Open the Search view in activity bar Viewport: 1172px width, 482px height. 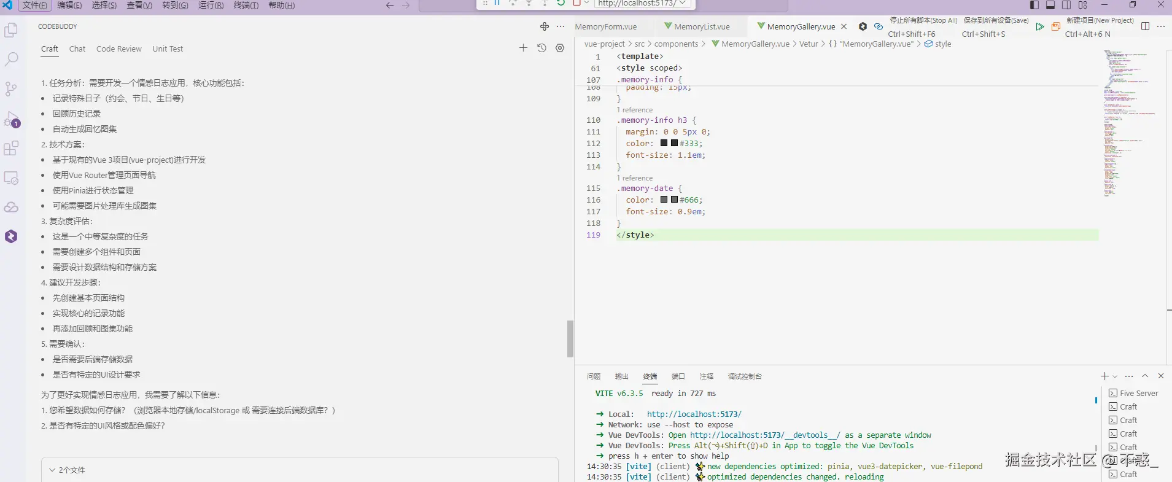(11, 60)
